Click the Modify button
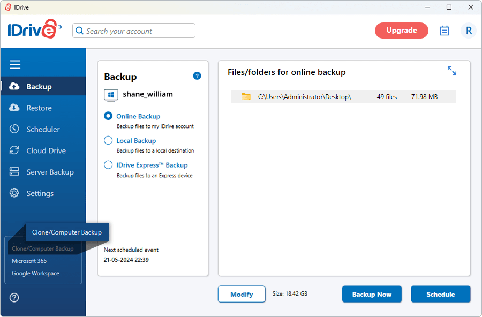Screen dimensions: 482x317 pyautogui.click(x=242, y=295)
